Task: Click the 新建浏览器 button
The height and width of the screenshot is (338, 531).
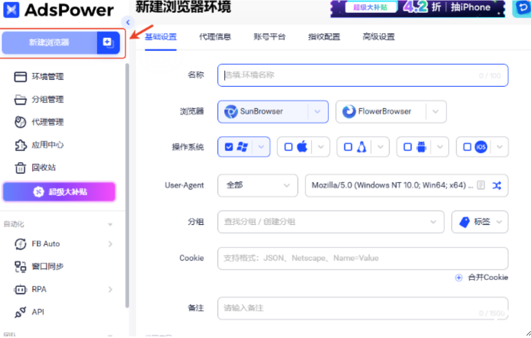Action: click(x=49, y=42)
